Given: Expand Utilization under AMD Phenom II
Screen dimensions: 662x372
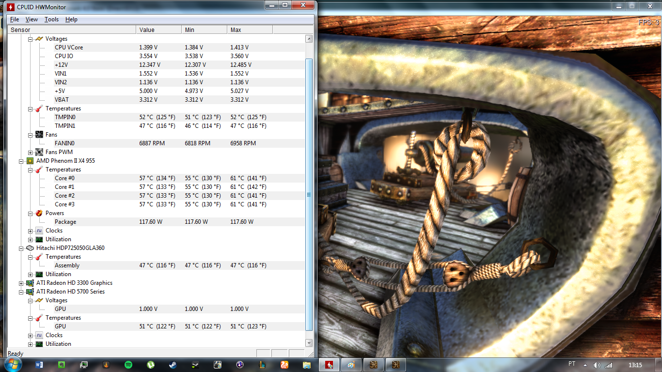Looking at the screenshot, I should pyautogui.click(x=30, y=239).
